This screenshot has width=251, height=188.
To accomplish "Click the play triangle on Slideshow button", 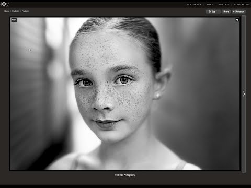I will pos(234,11).
